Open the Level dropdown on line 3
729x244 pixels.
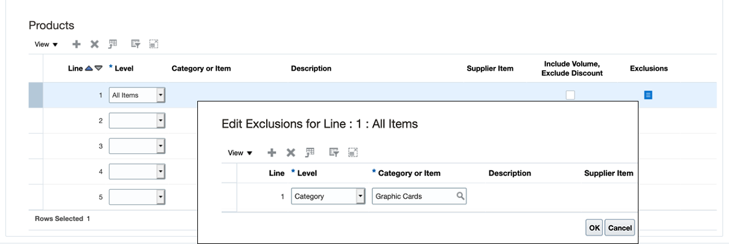coord(161,146)
